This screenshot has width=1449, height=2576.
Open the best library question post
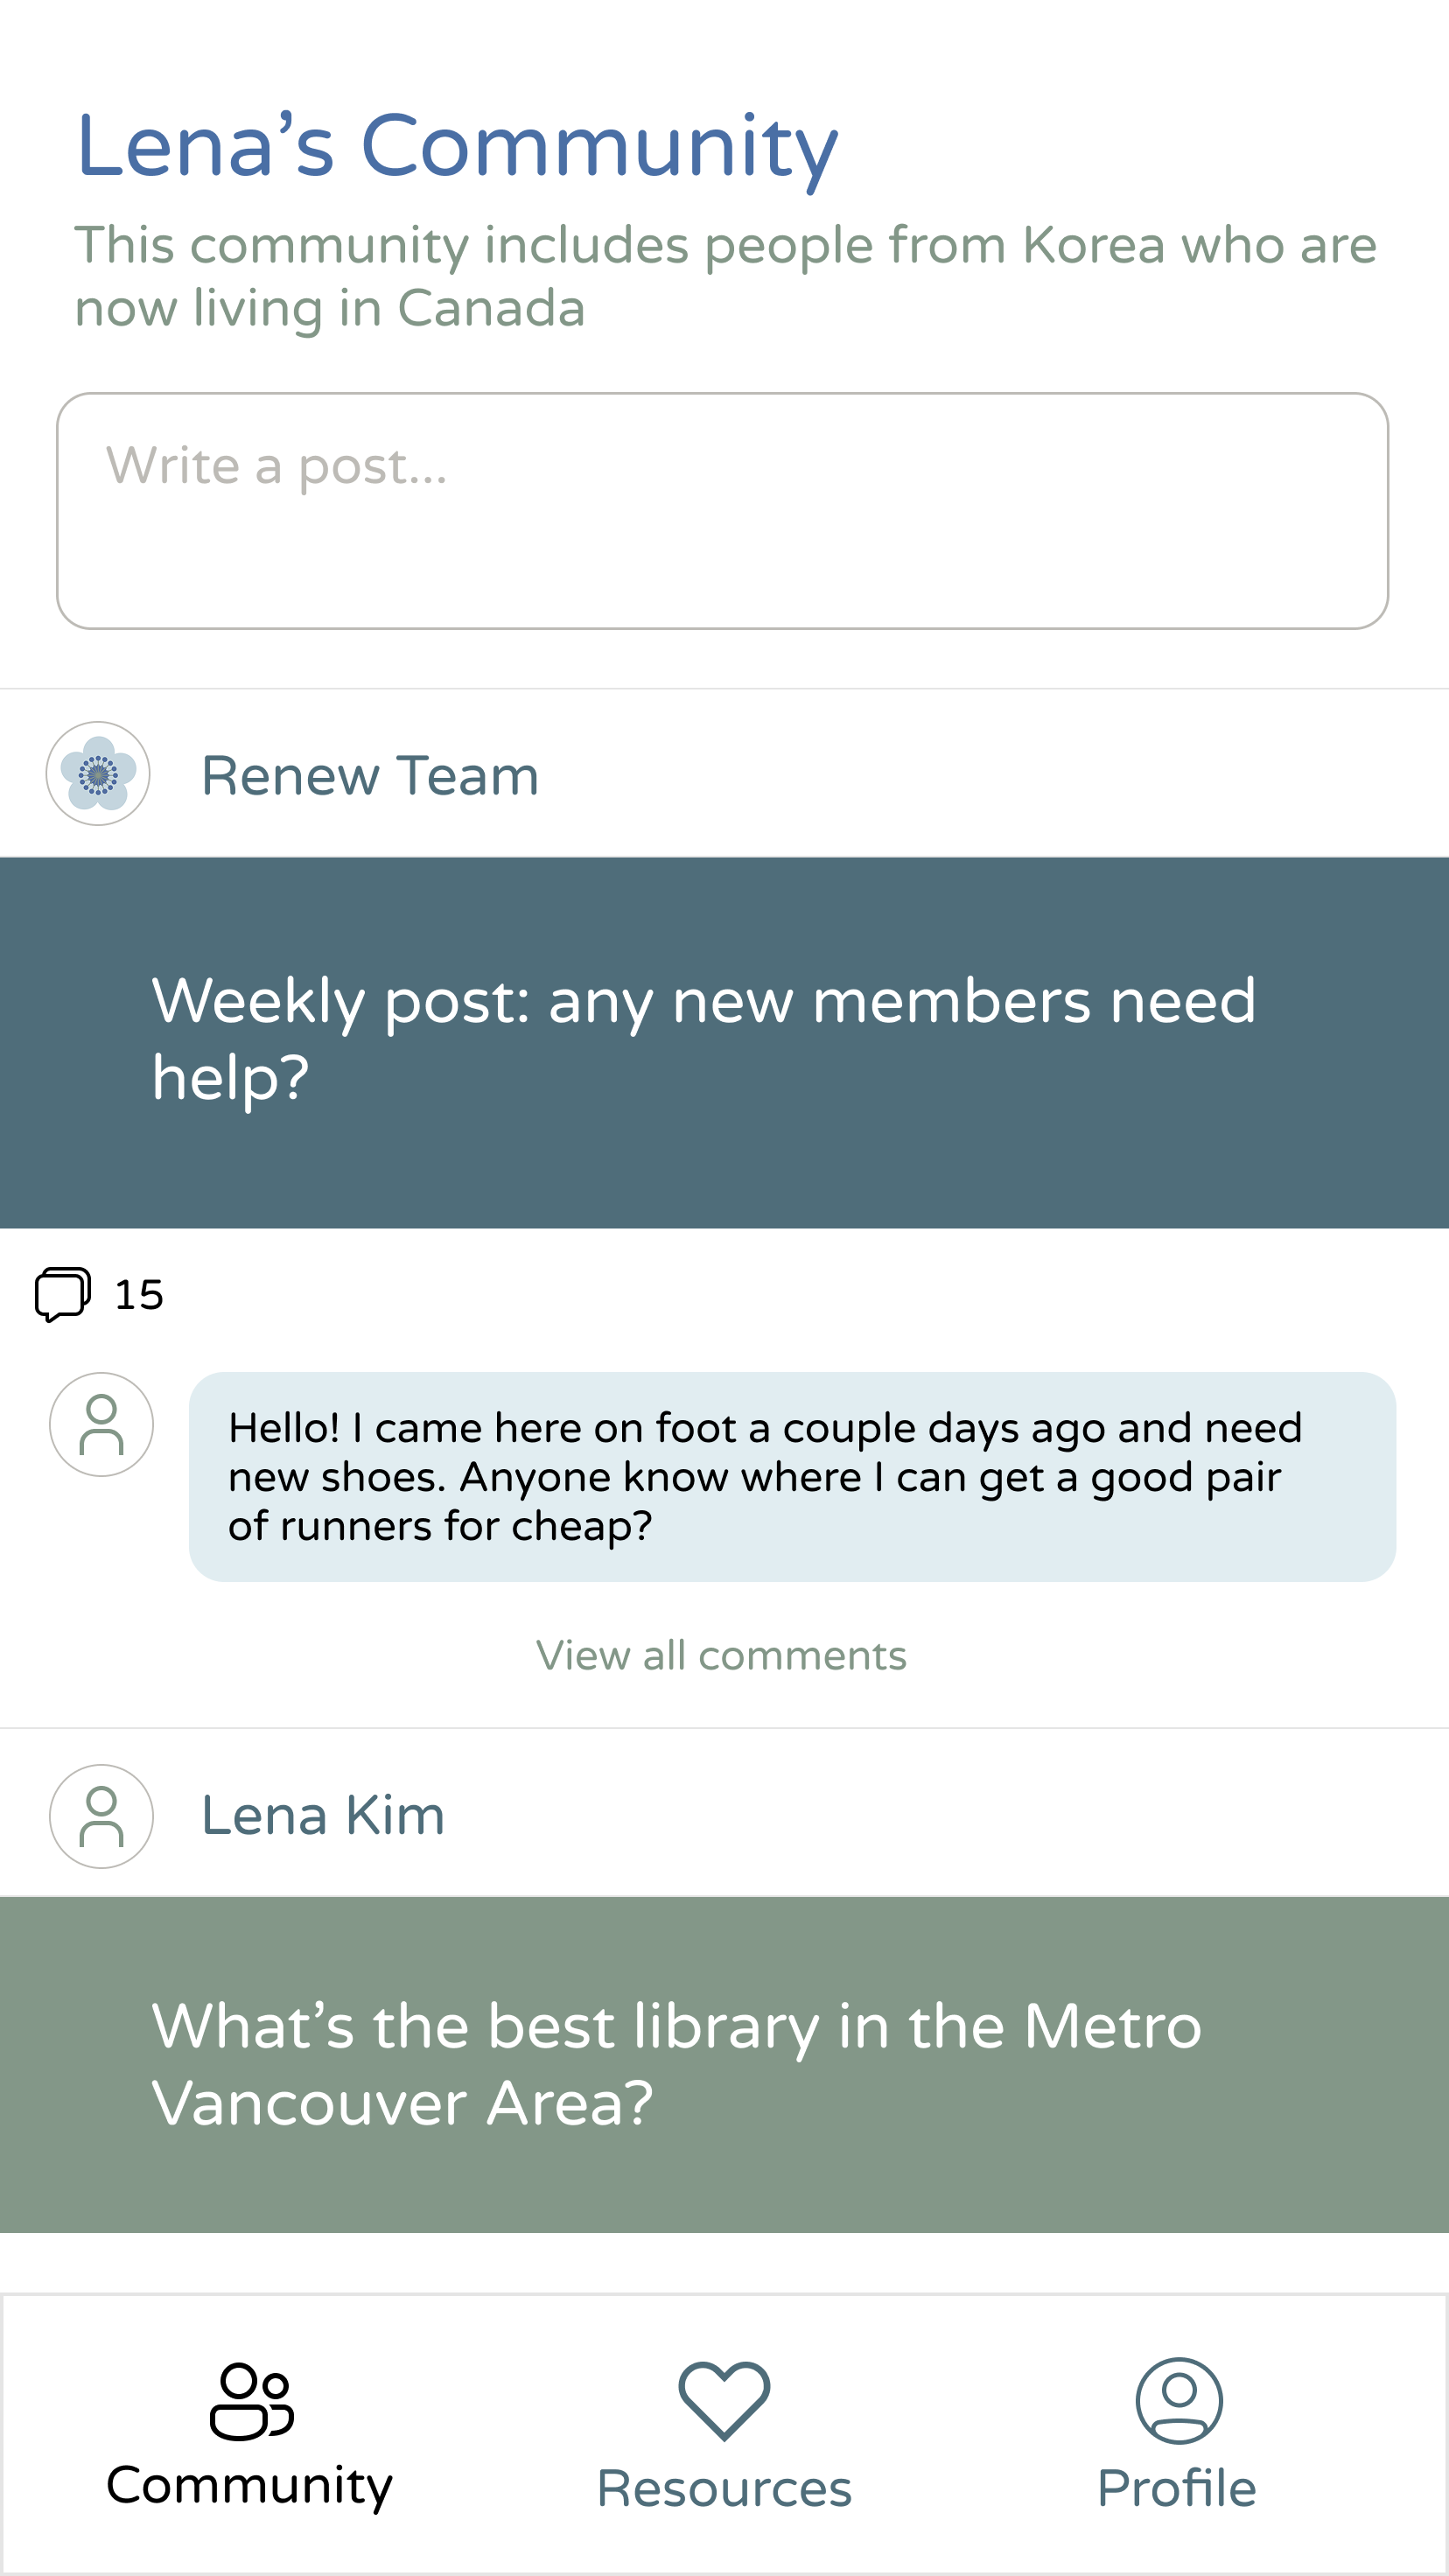pos(724,2063)
